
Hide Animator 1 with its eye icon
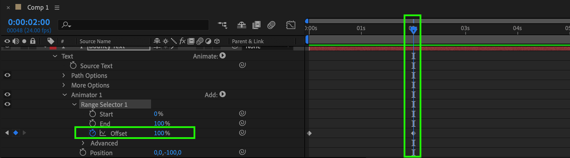7,94
